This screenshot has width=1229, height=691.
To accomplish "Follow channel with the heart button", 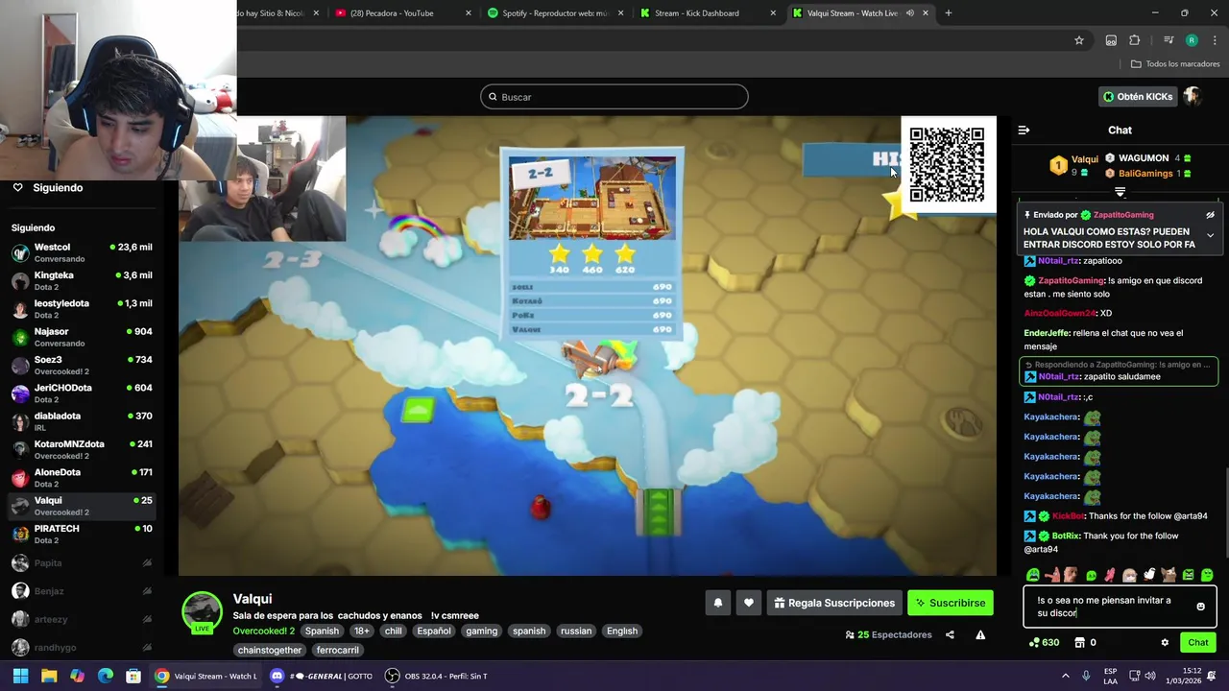I will (x=749, y=603).
